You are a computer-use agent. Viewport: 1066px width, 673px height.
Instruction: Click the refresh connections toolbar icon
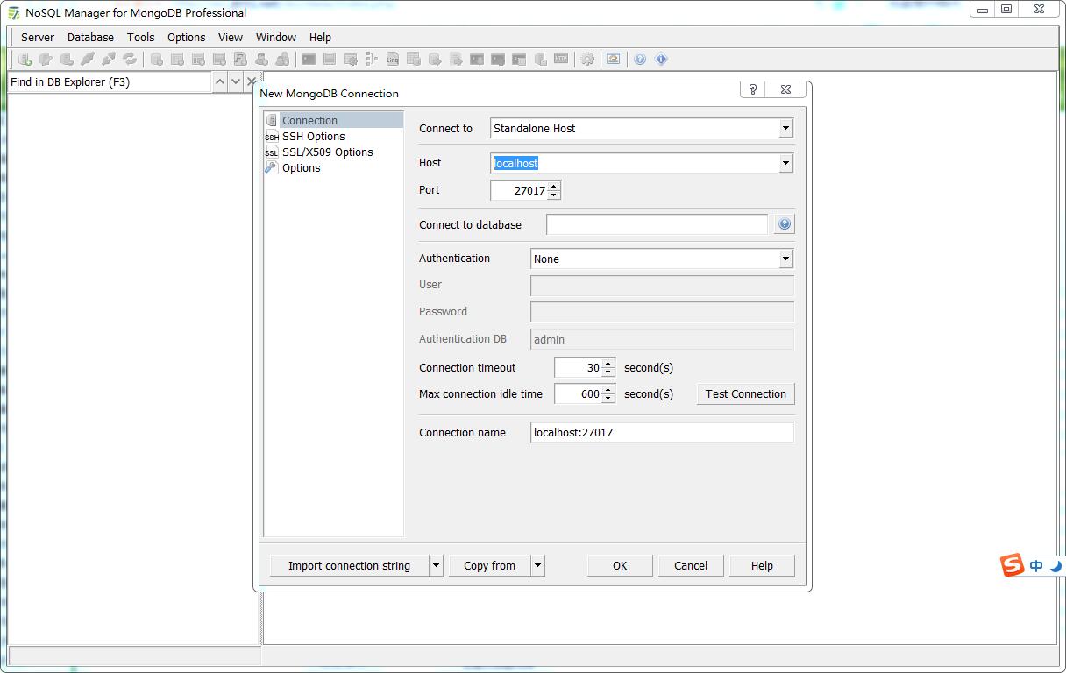tap(130, 59)
